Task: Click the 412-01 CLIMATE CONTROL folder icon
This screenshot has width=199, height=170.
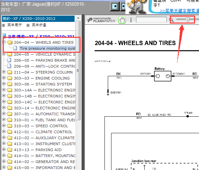Action: (10, 132)
